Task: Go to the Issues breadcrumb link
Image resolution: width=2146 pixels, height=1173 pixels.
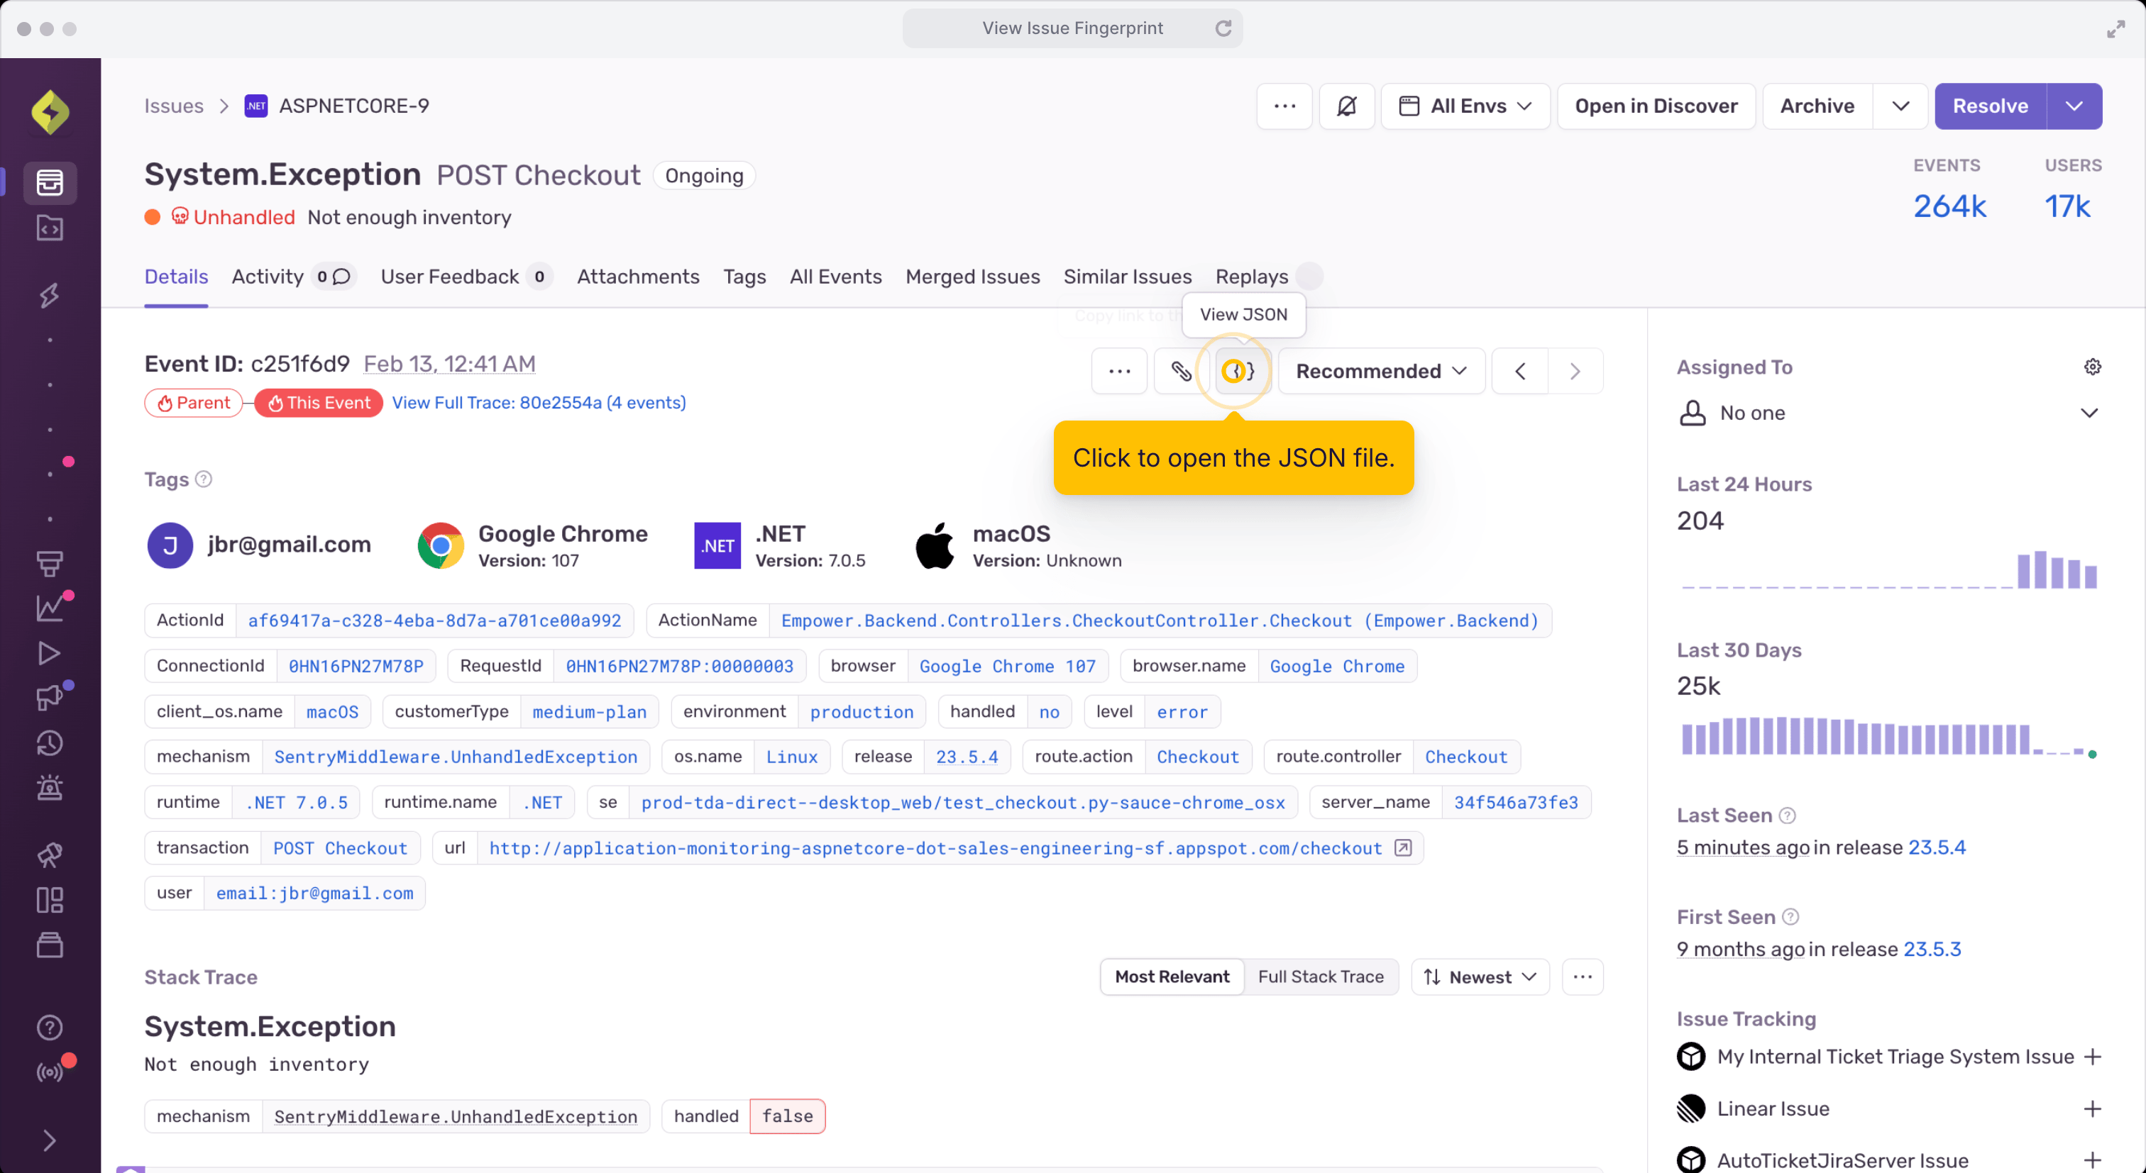Action: [x=173, y=106]
